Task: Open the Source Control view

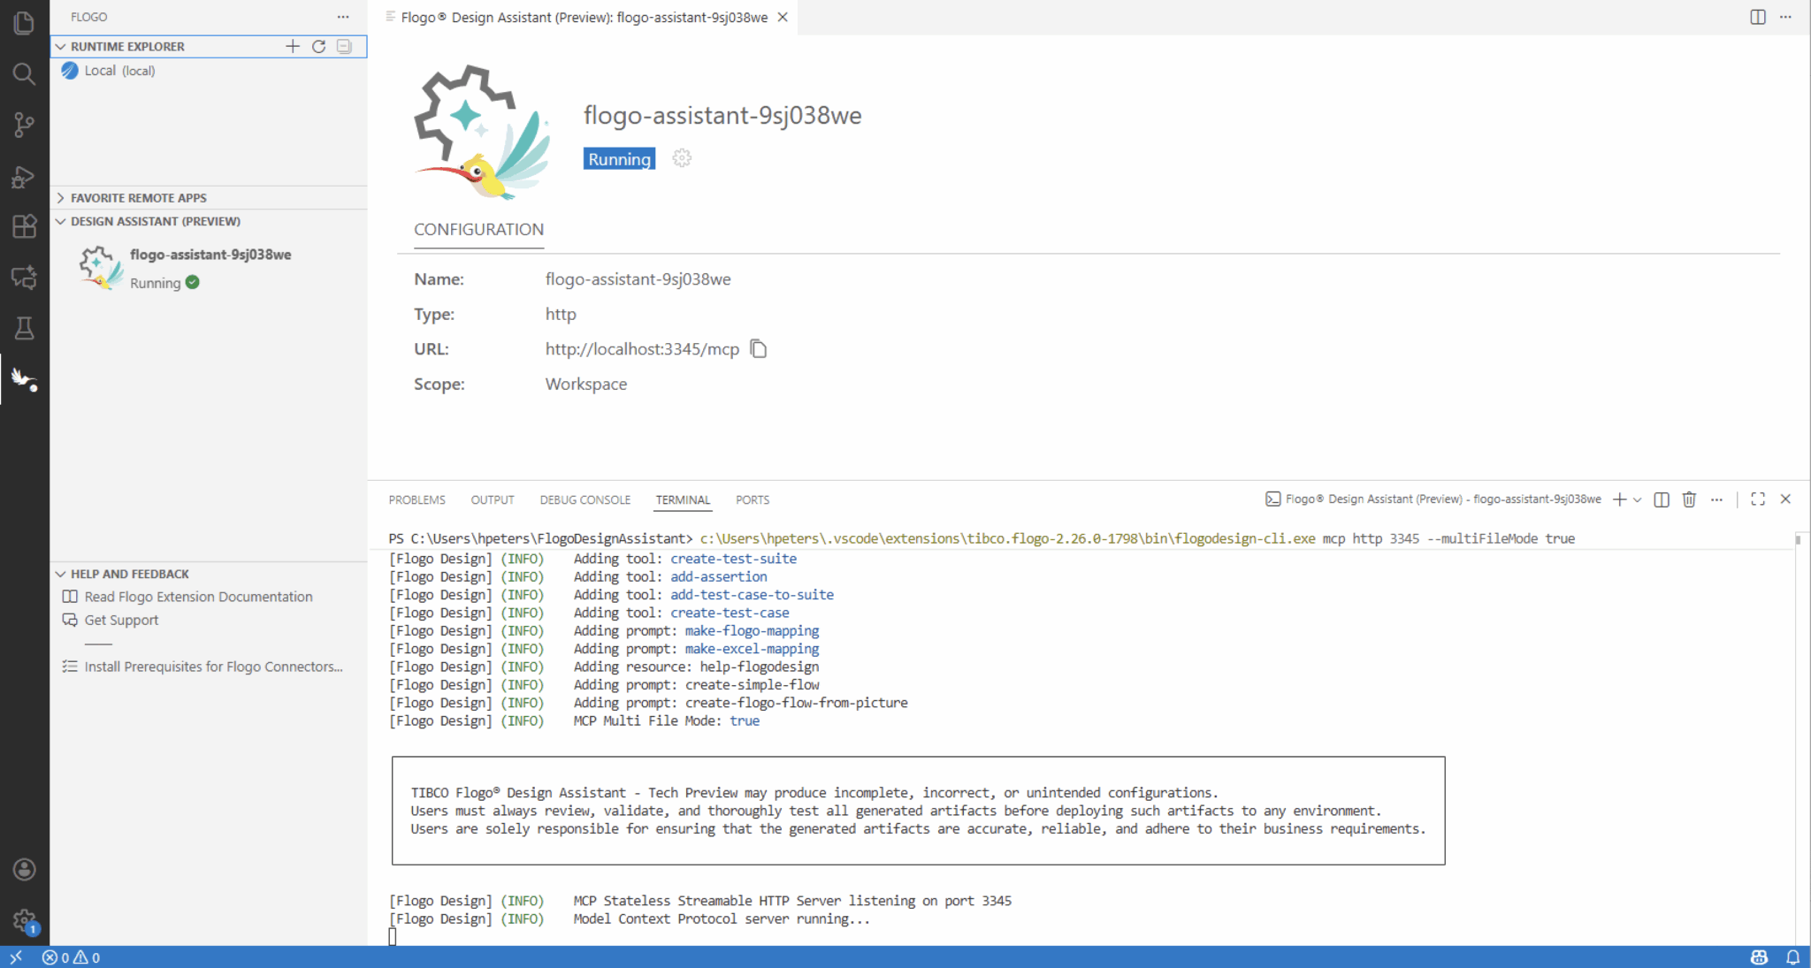Action: click(x=24, y=125)
